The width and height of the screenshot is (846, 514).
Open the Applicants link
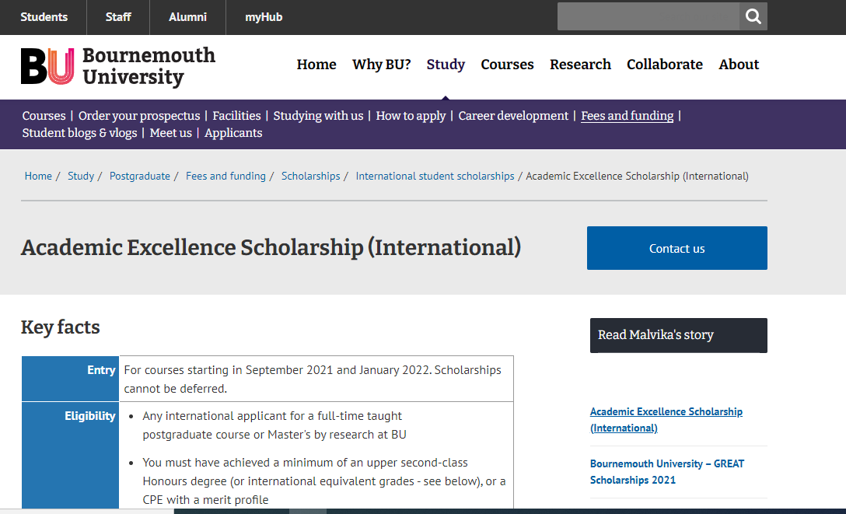point(233,133)
